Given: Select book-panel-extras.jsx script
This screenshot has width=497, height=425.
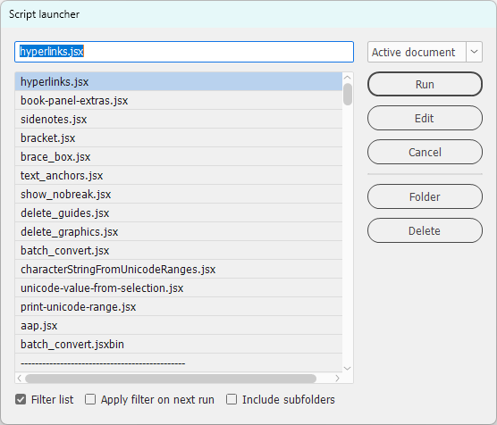Looking at the screenshot, I should click(x=179, y=100).
